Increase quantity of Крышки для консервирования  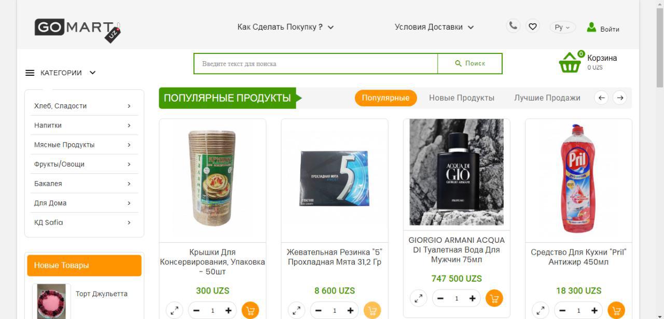[228, 310]
